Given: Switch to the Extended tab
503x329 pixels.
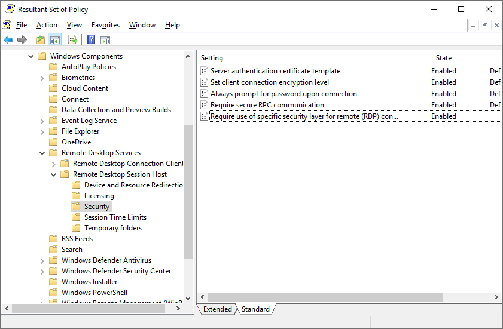Looking at the screenshot, I should tap(217, 309).
